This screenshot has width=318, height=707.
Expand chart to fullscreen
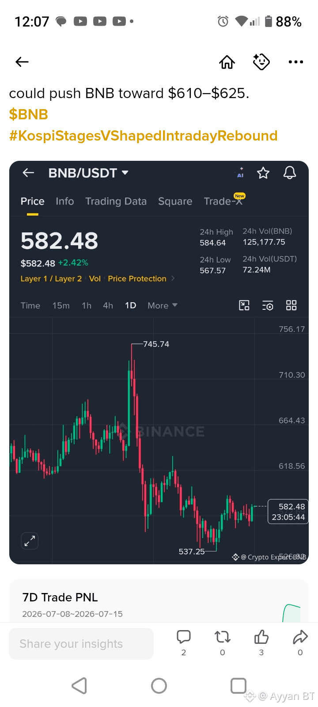(30, 540)
